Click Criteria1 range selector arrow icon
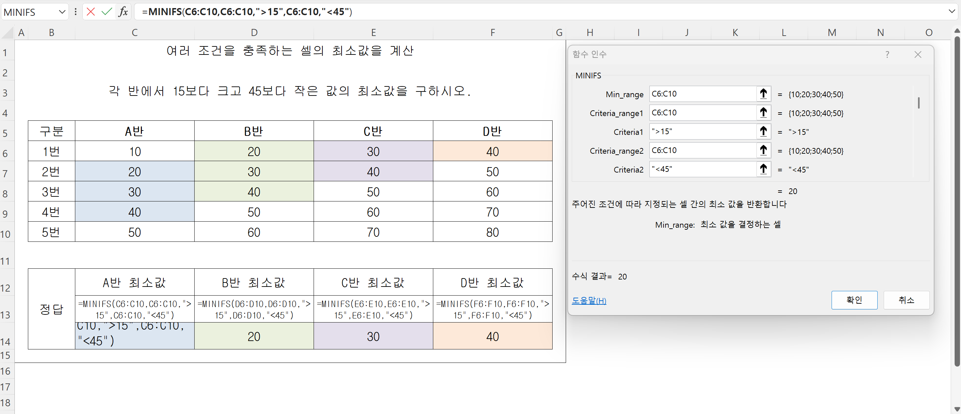The width and height of the screenshot is (961, 414). 763,131
